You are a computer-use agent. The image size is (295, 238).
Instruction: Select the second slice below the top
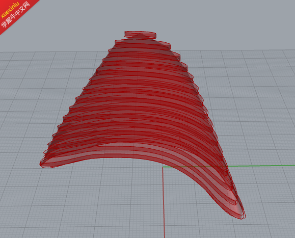click(x=143, y=44)
